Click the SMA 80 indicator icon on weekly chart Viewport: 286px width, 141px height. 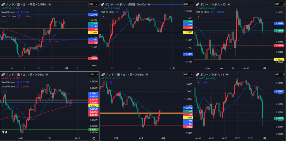(x=18, y=86)
